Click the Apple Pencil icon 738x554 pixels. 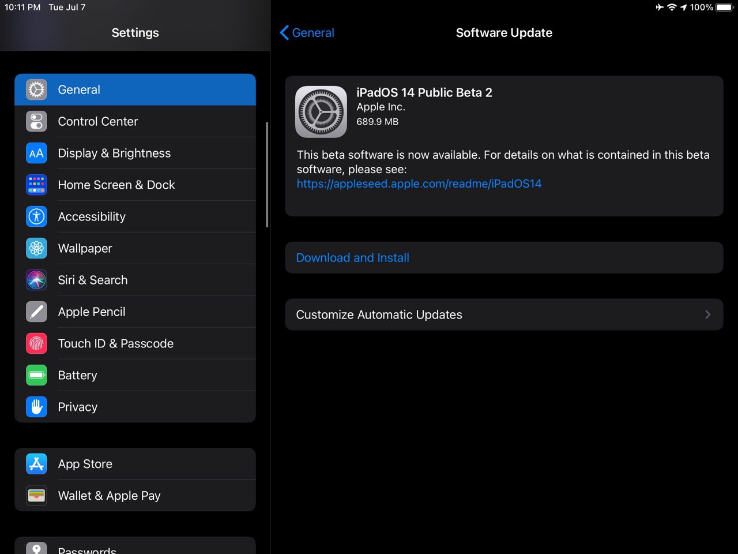(x=36, y=312)
